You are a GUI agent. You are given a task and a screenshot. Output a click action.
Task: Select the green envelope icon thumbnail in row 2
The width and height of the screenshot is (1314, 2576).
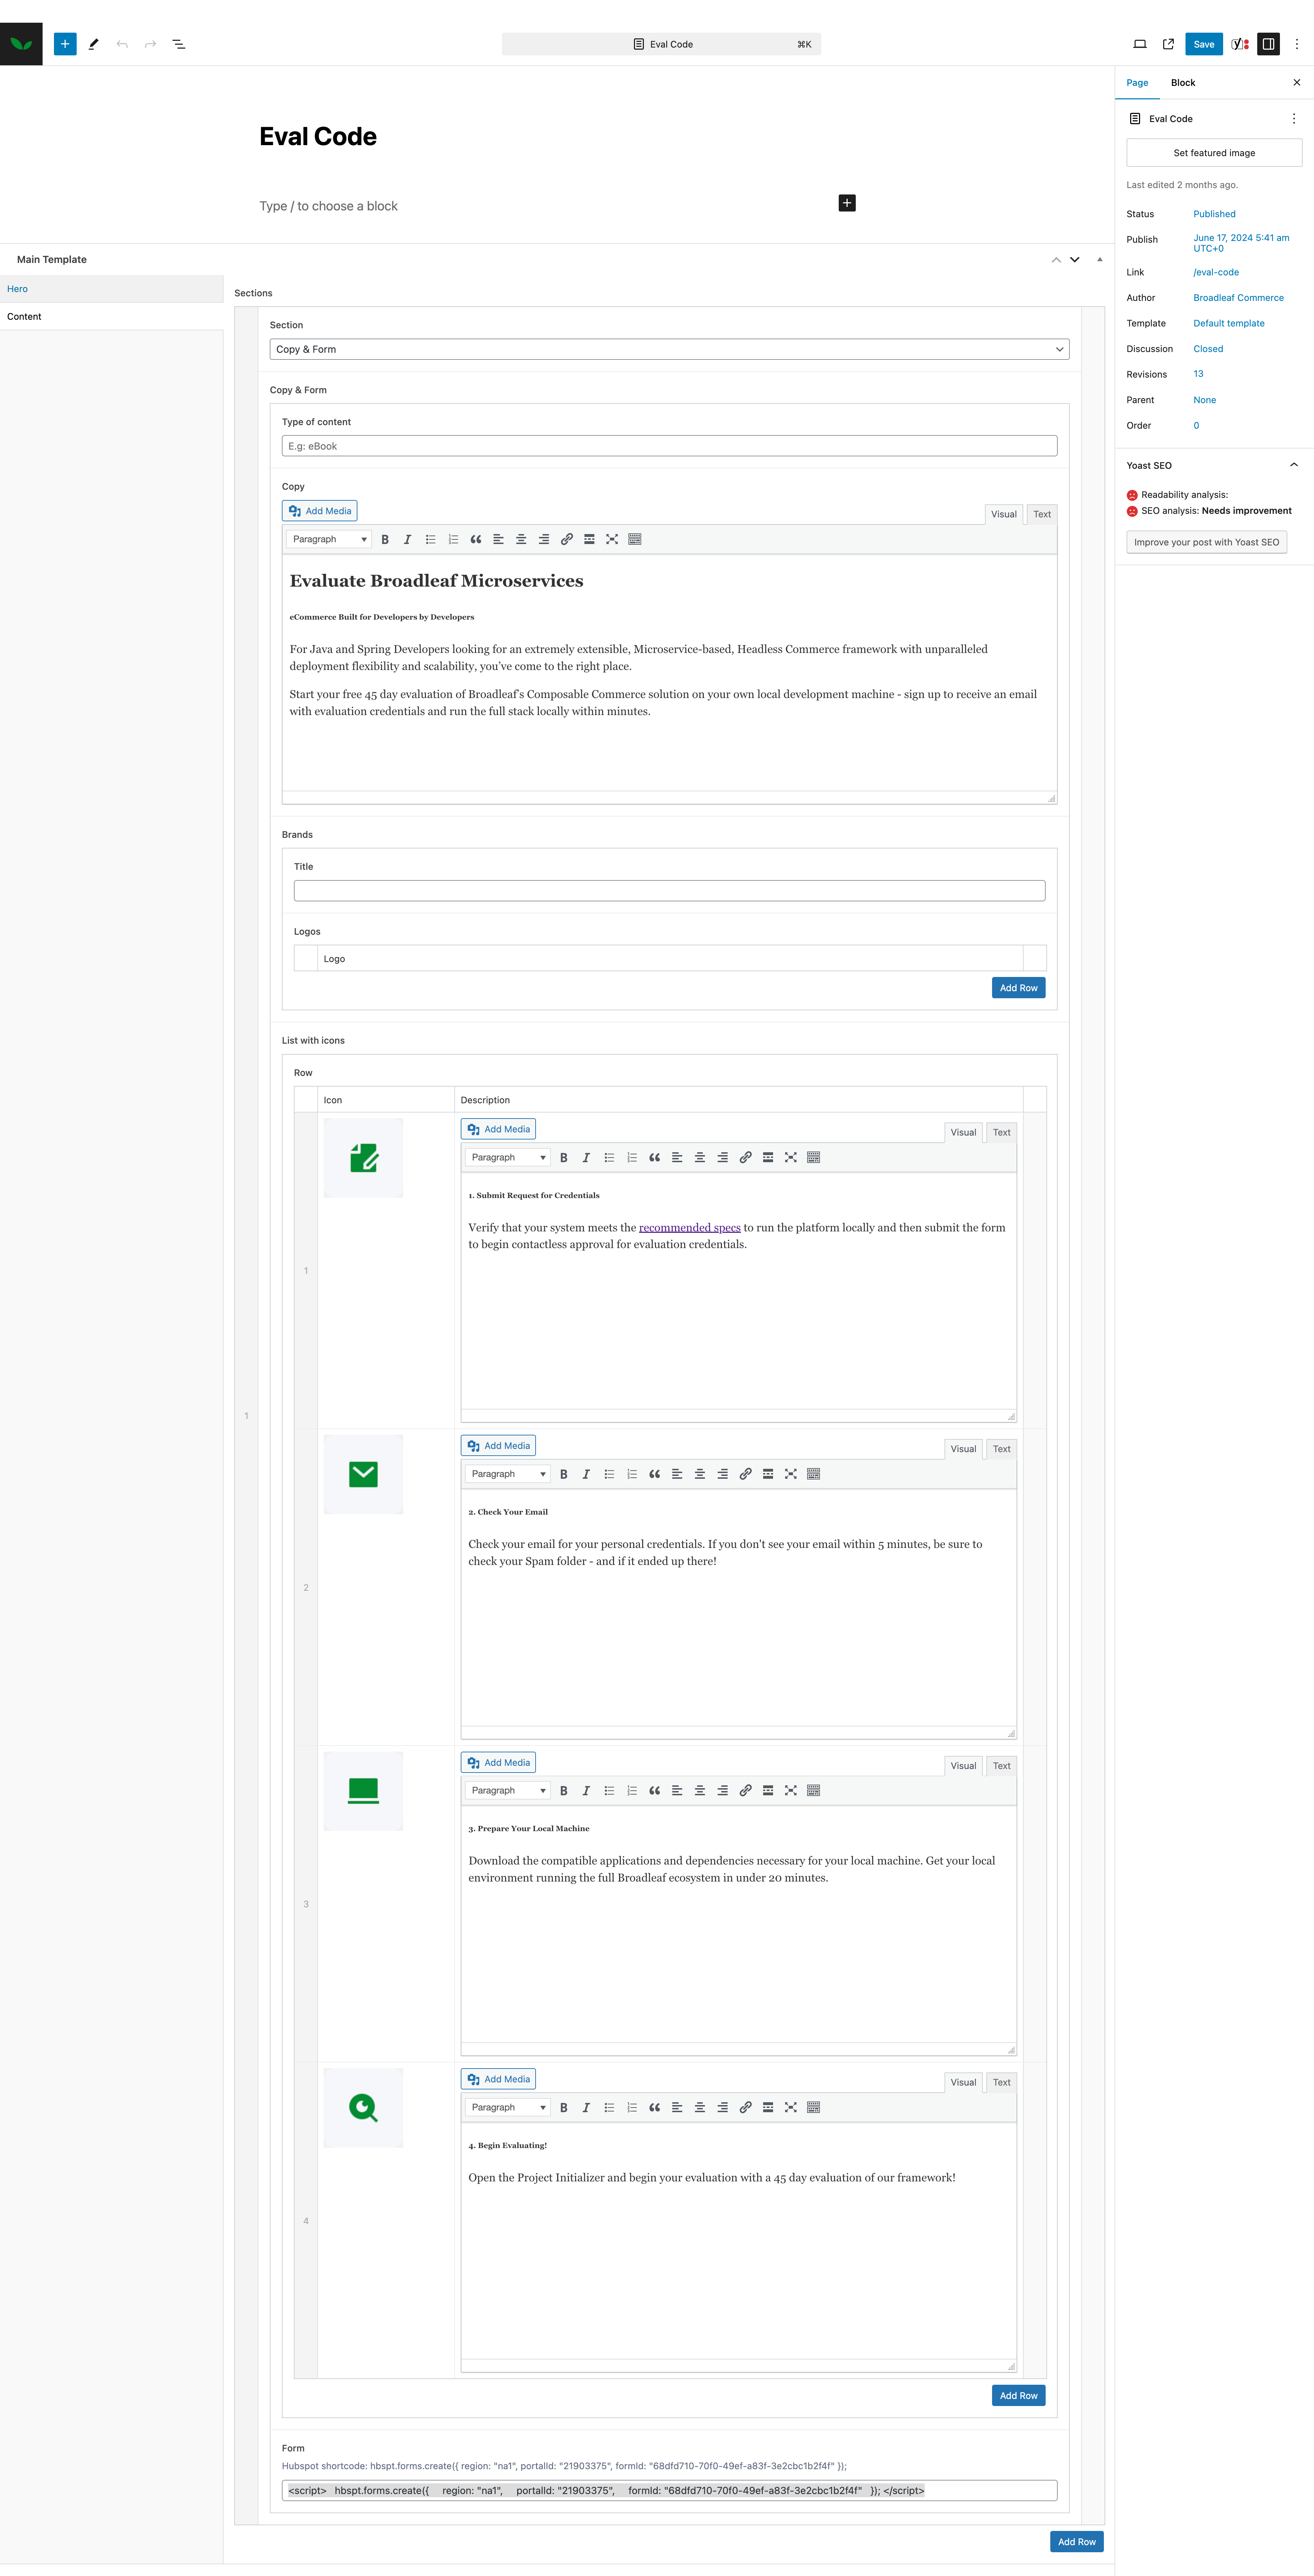tap(363, 1475)
